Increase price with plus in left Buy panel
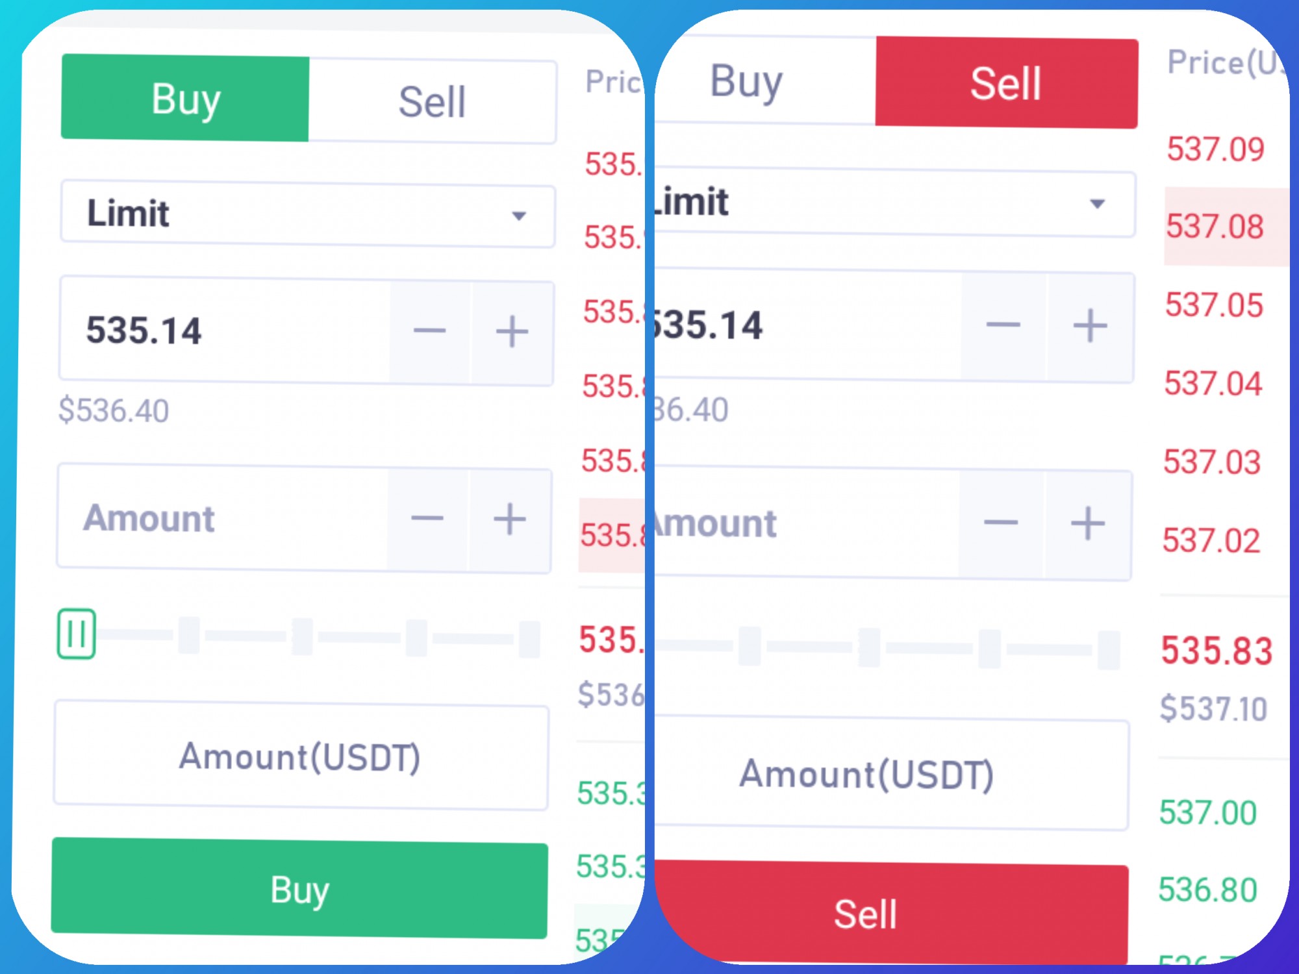1299x974 pixels. coord(512,332)
